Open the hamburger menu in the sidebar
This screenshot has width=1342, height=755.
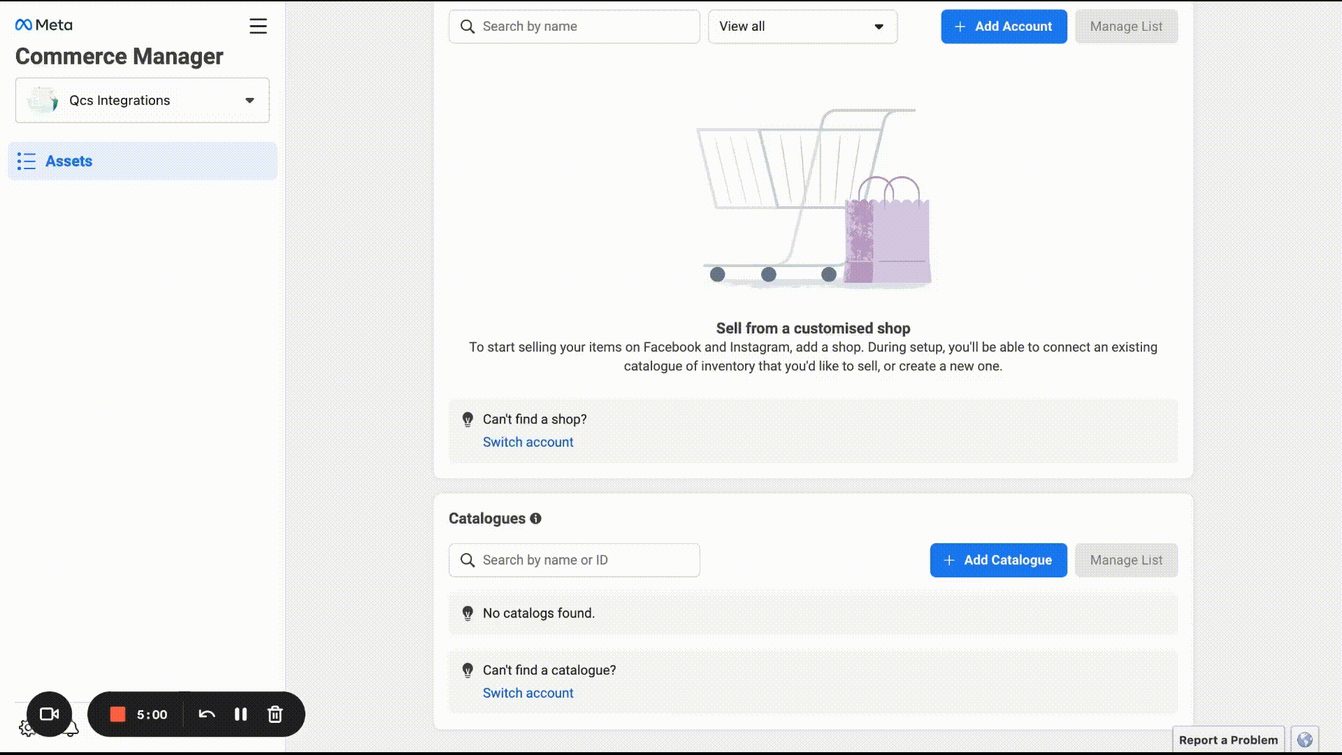(258, 27)
